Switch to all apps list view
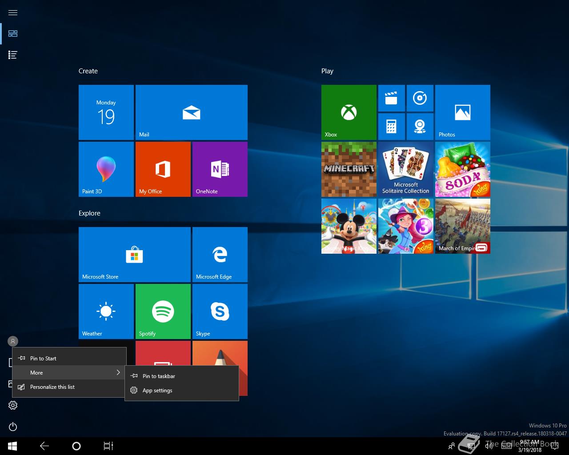569x455 pixels. 13,55
